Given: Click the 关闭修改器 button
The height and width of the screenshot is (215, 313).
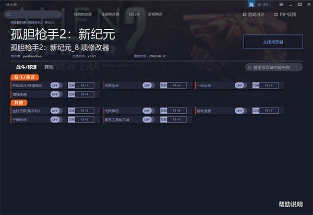Looking at the screenshot, I should click(273, 43).
